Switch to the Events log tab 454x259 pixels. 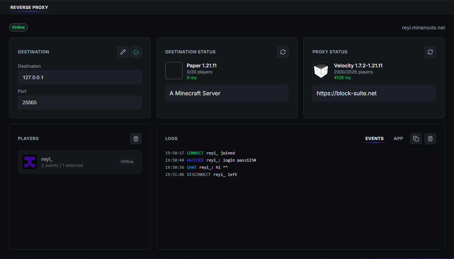tap(374, 139)
